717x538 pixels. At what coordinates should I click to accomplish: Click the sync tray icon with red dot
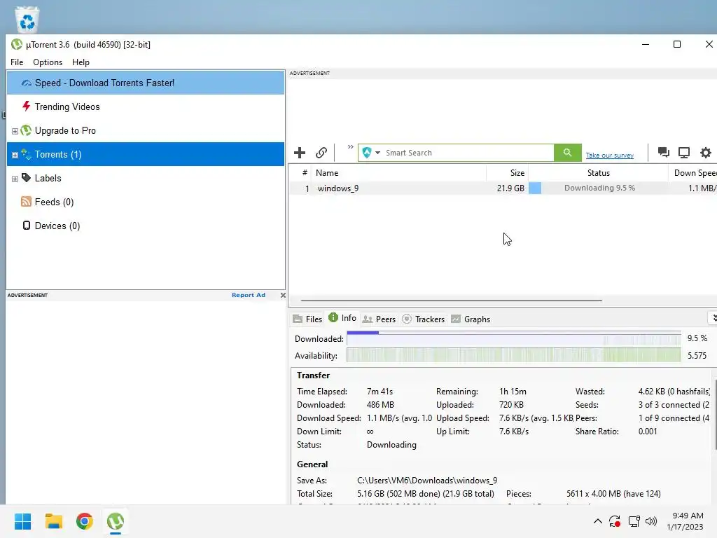tap(615, 521)
